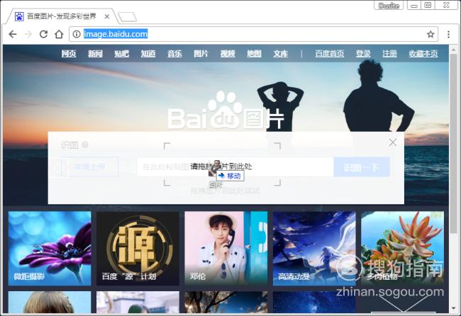This screenshot has height=316, width=461.
Task: Minimize the Chrome window
Action: click(414, 6)
